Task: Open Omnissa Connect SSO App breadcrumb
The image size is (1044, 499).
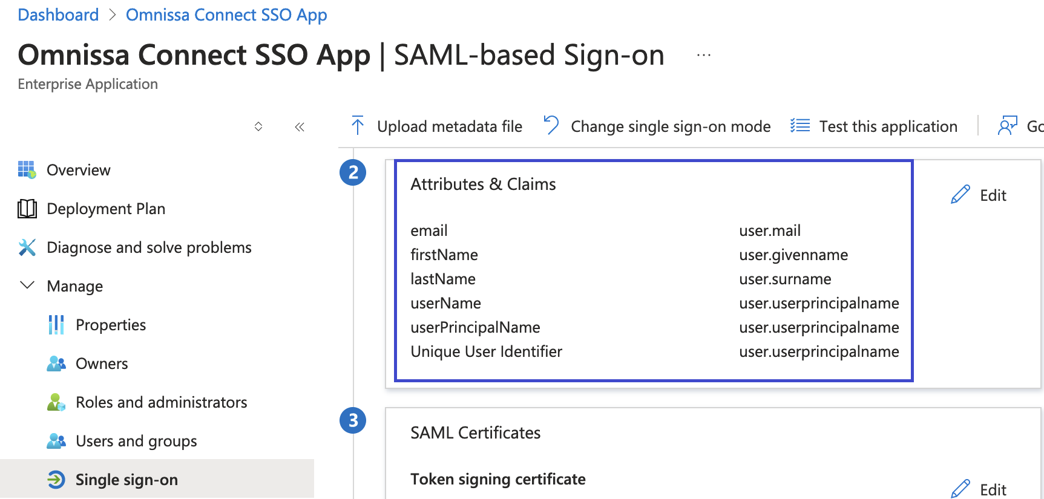Action: (226, 15)
